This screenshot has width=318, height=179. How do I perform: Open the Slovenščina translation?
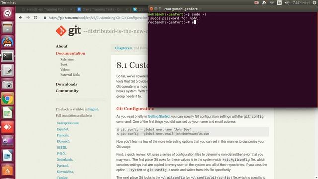click(65, 172)
